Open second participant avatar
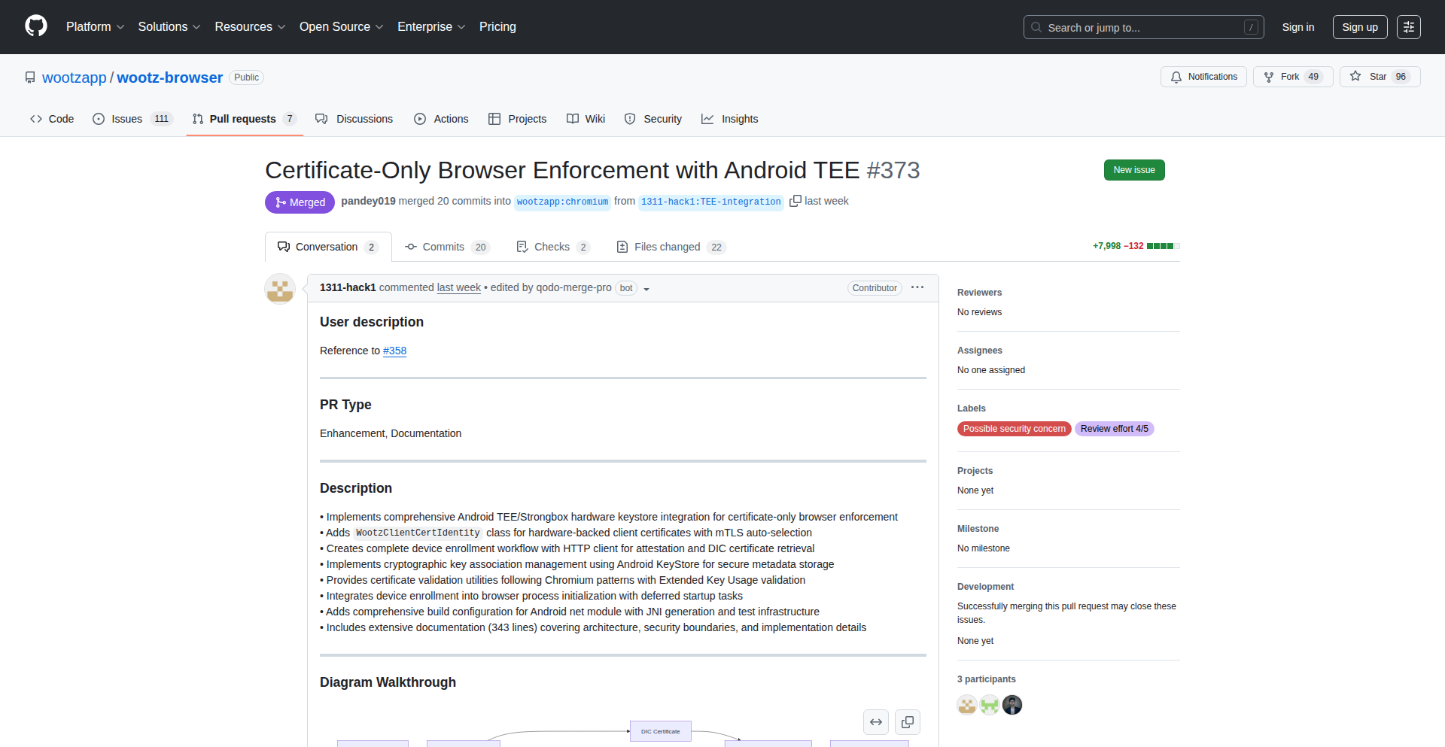This screenshot has height=747, width=1445. pos(990,705)
